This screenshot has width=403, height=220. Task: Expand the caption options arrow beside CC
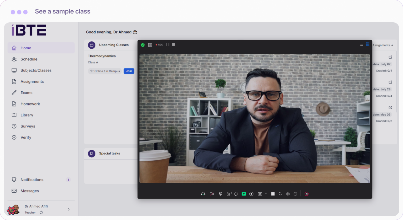click(x=266, y=193)
